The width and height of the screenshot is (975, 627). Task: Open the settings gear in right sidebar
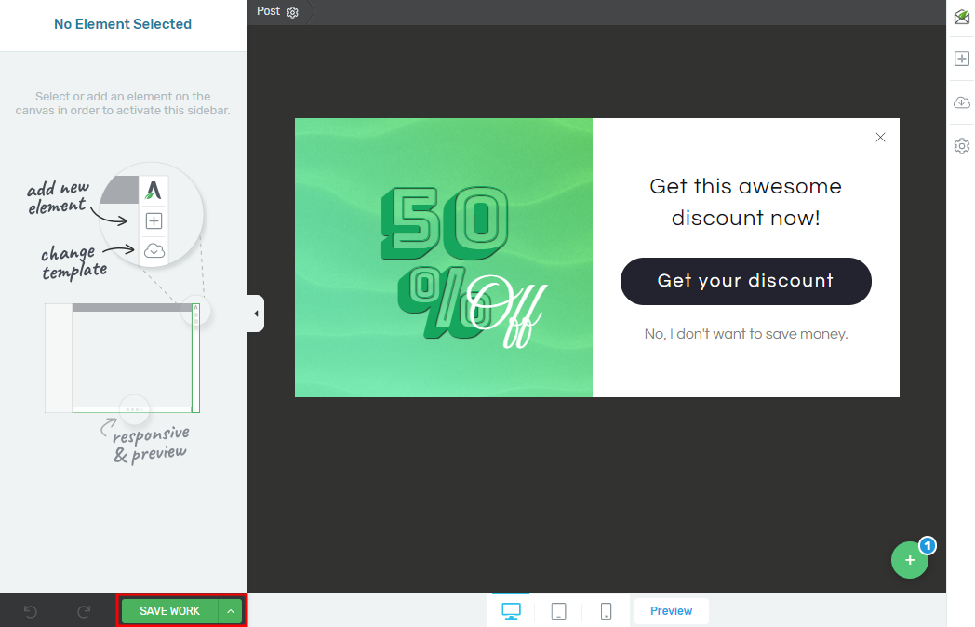(961, 145)
